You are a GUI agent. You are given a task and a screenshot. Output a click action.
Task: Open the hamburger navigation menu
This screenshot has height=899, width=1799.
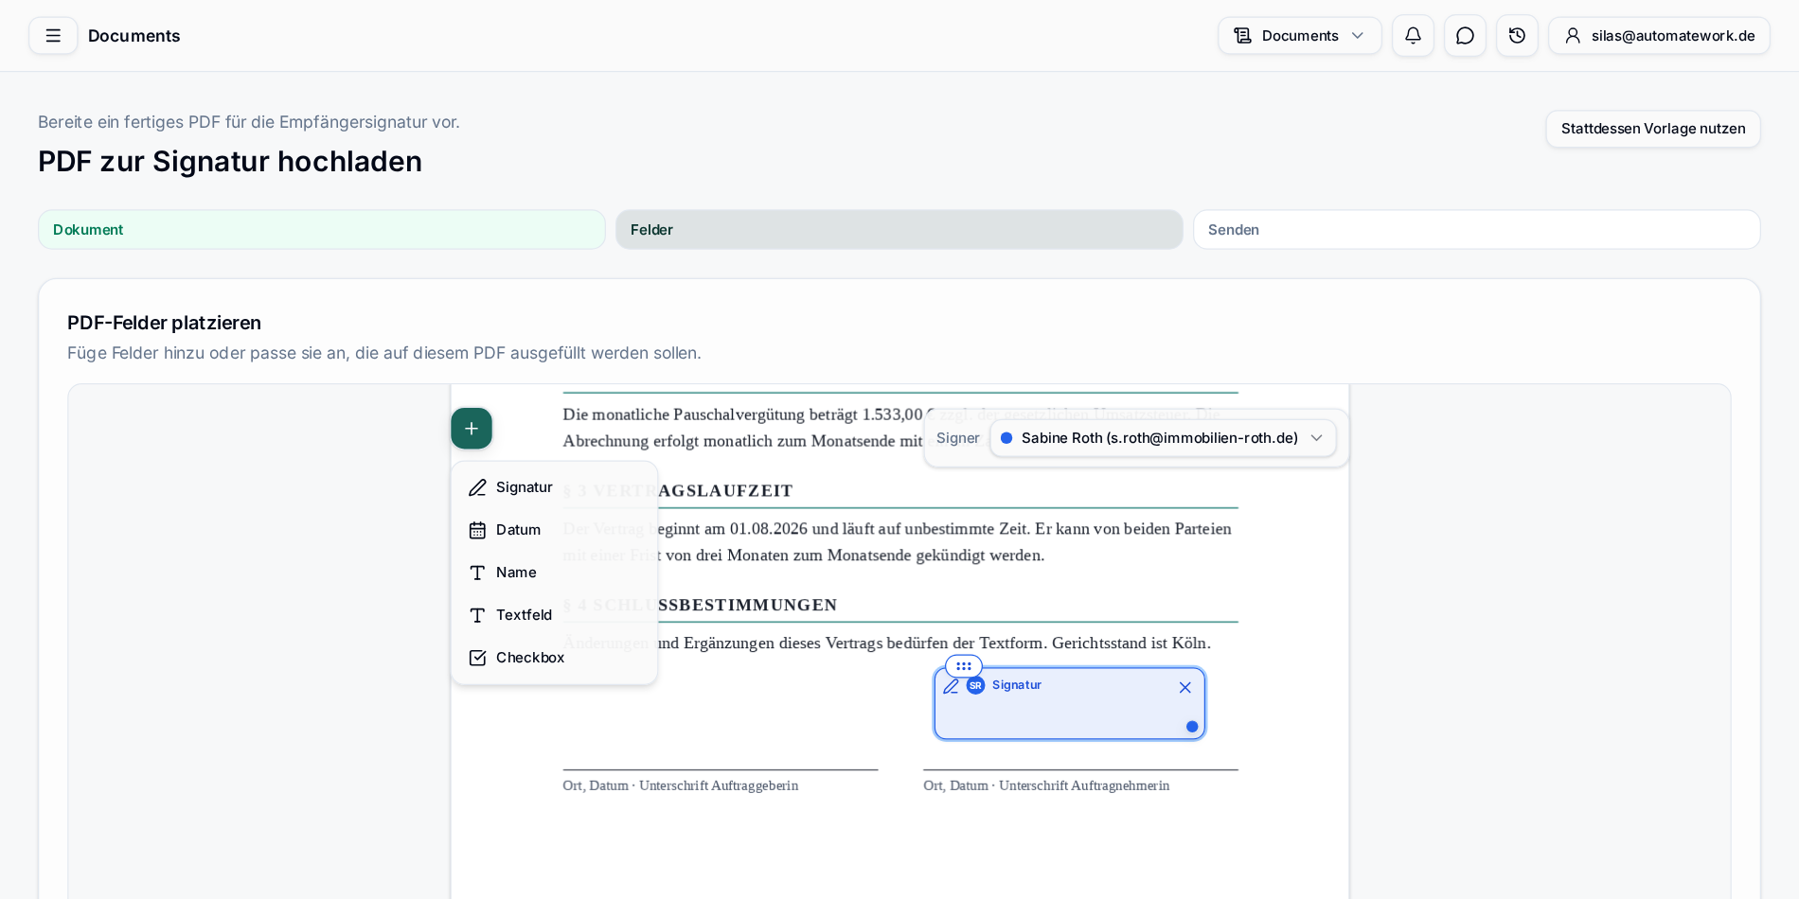click(53, 36)
